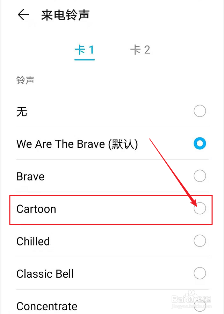Select the Cartoon ringtone radio button
Image resolution: width=224 pixels, height=314 pixels.
click(x=200, y=209)
